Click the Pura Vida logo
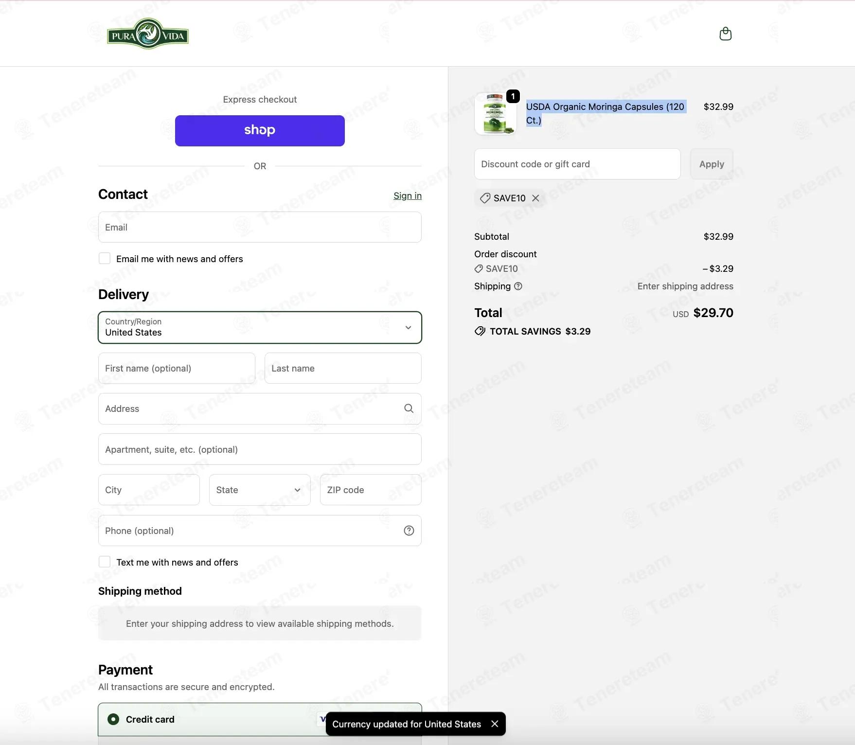The height and width of the screenshot is (745, 855). [x=148, y=34]
